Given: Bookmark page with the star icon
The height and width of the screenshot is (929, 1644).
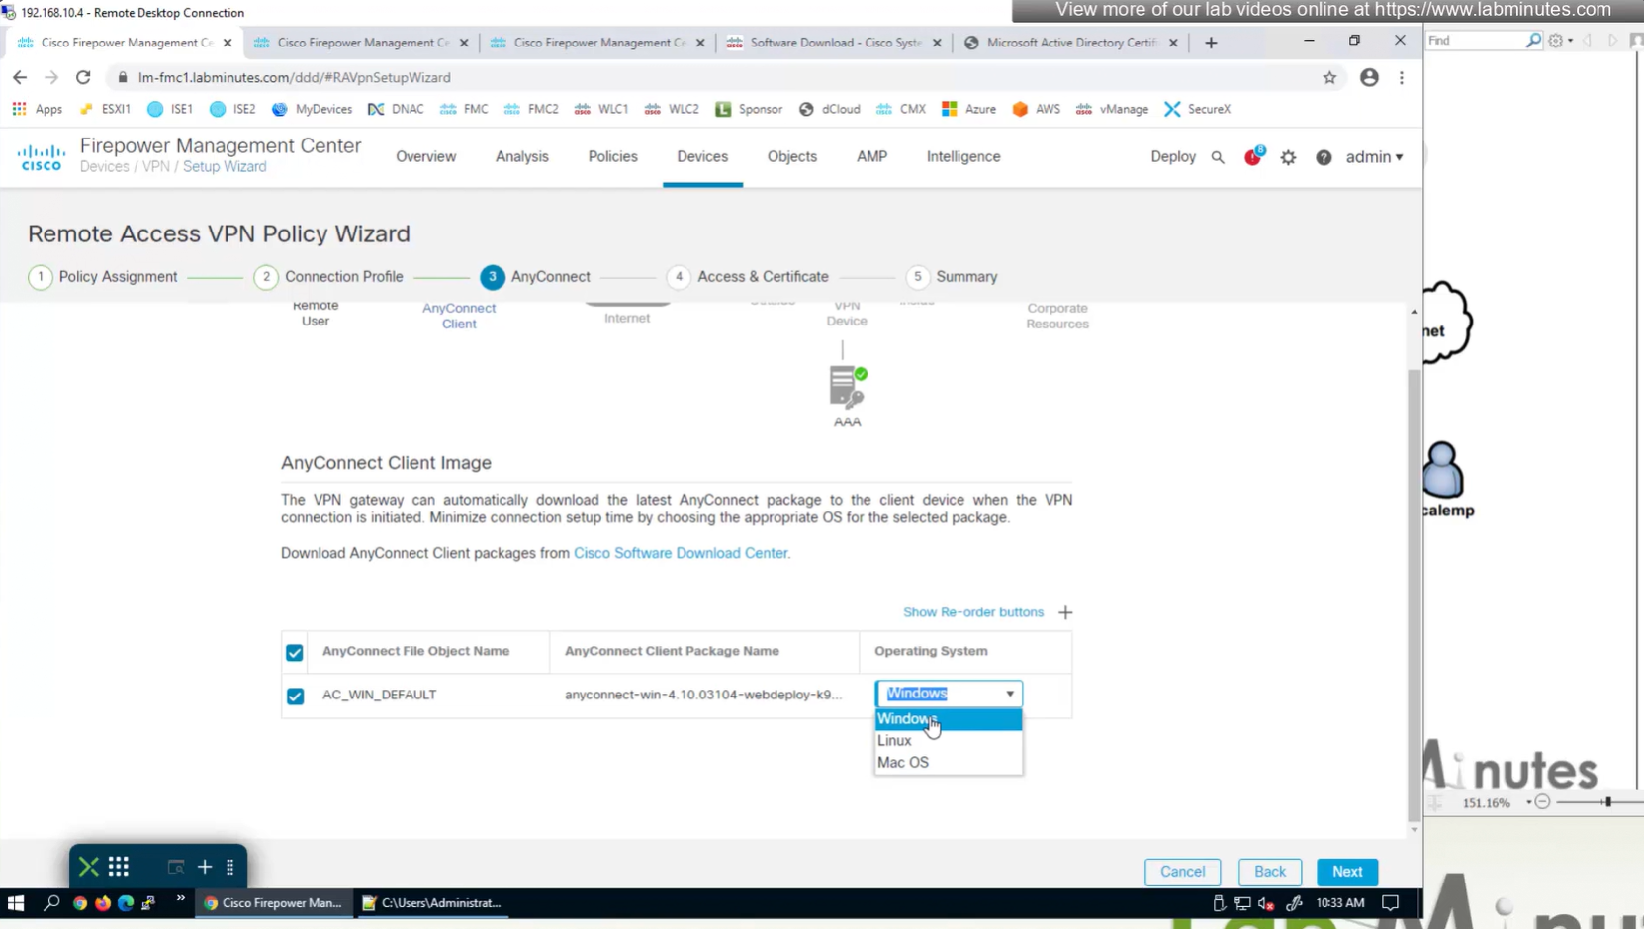Looking at the screenshot, I should [x=1329, y=77].
